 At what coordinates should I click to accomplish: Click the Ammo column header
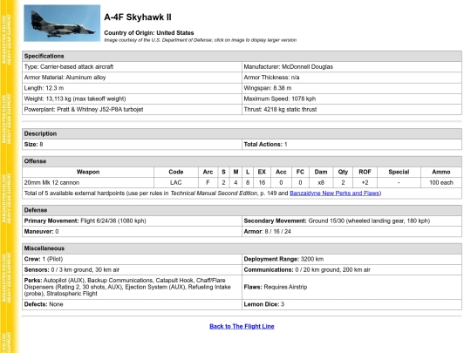pos(441,172)
